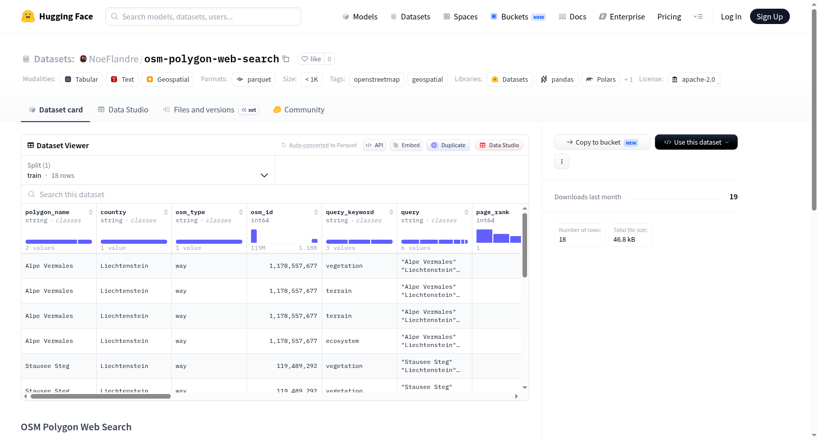Click Copy to bucket button
The height and width of the screenshot is (440, 818).
pos(602,142)
